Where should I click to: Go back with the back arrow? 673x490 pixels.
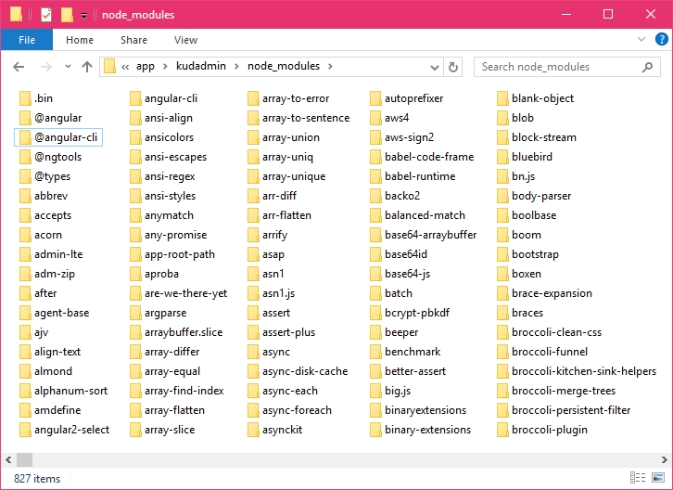tap(19, 67)
